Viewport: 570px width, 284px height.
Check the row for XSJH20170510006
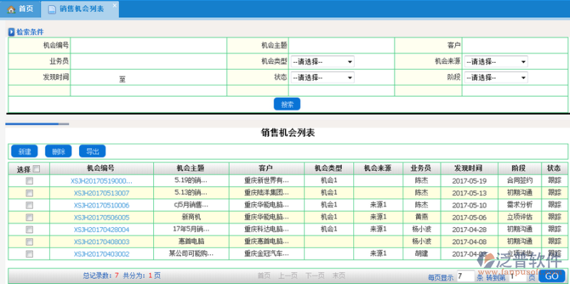[x=29, y=205]
